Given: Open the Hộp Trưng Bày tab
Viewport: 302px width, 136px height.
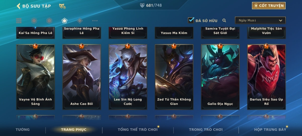Looking at the screenshot, I should pyautogui.click(x=270, y=129).
